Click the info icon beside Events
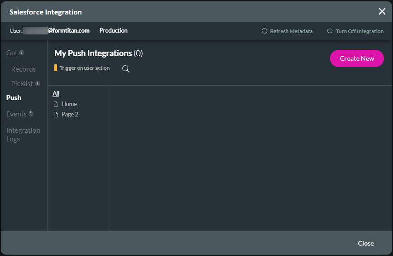This screenshot has width=393, height=256. [x=31, y=114]
